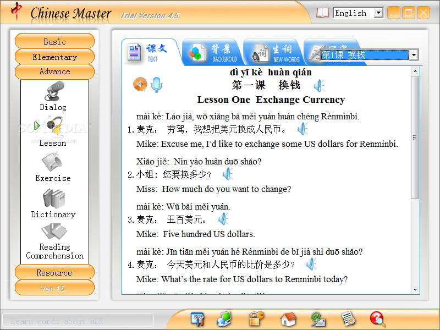Click the vertical scrollbar thumb of lesson text
The height and width of the screenshot is (330, 440).
(415, 137)
